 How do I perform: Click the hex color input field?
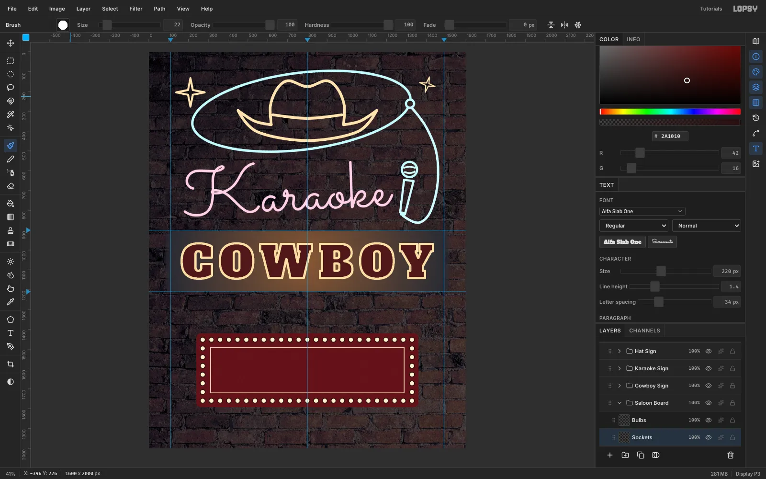[670, 136]
